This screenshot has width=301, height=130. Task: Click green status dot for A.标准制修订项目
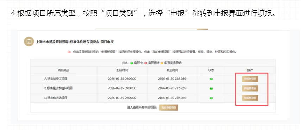coord(211,79)
